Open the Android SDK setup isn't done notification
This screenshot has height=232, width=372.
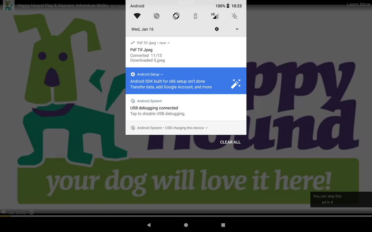click(186, 81)
